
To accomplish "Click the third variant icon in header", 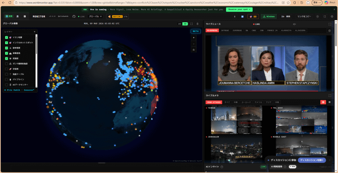I will click(25, 16).
